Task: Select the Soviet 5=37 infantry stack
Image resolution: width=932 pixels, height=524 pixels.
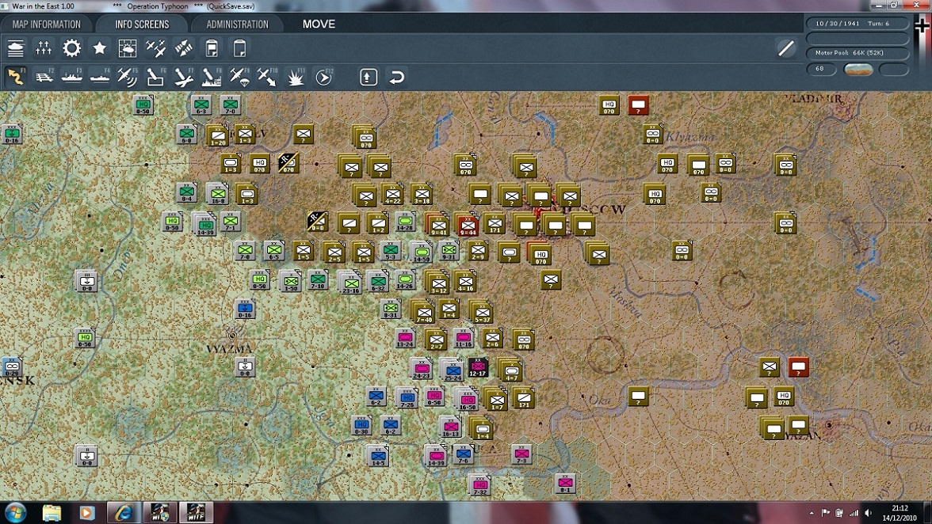Action: pyautogui.click(x=482, y=312)
